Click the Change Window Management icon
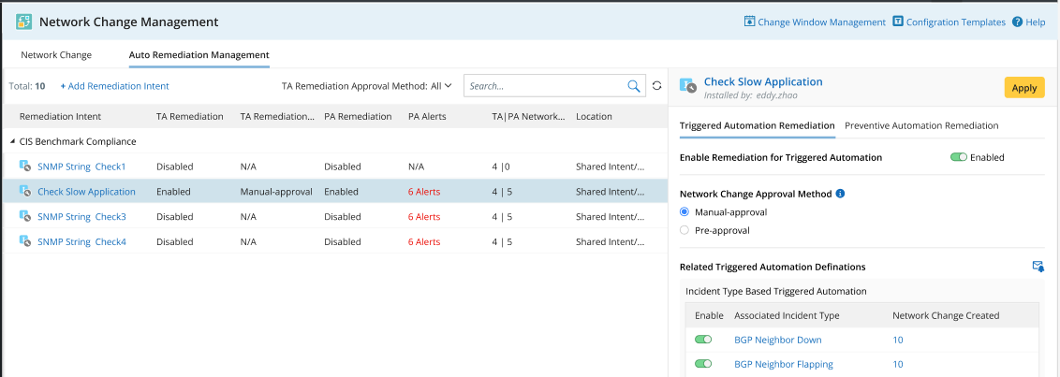 tap(749, 22)
